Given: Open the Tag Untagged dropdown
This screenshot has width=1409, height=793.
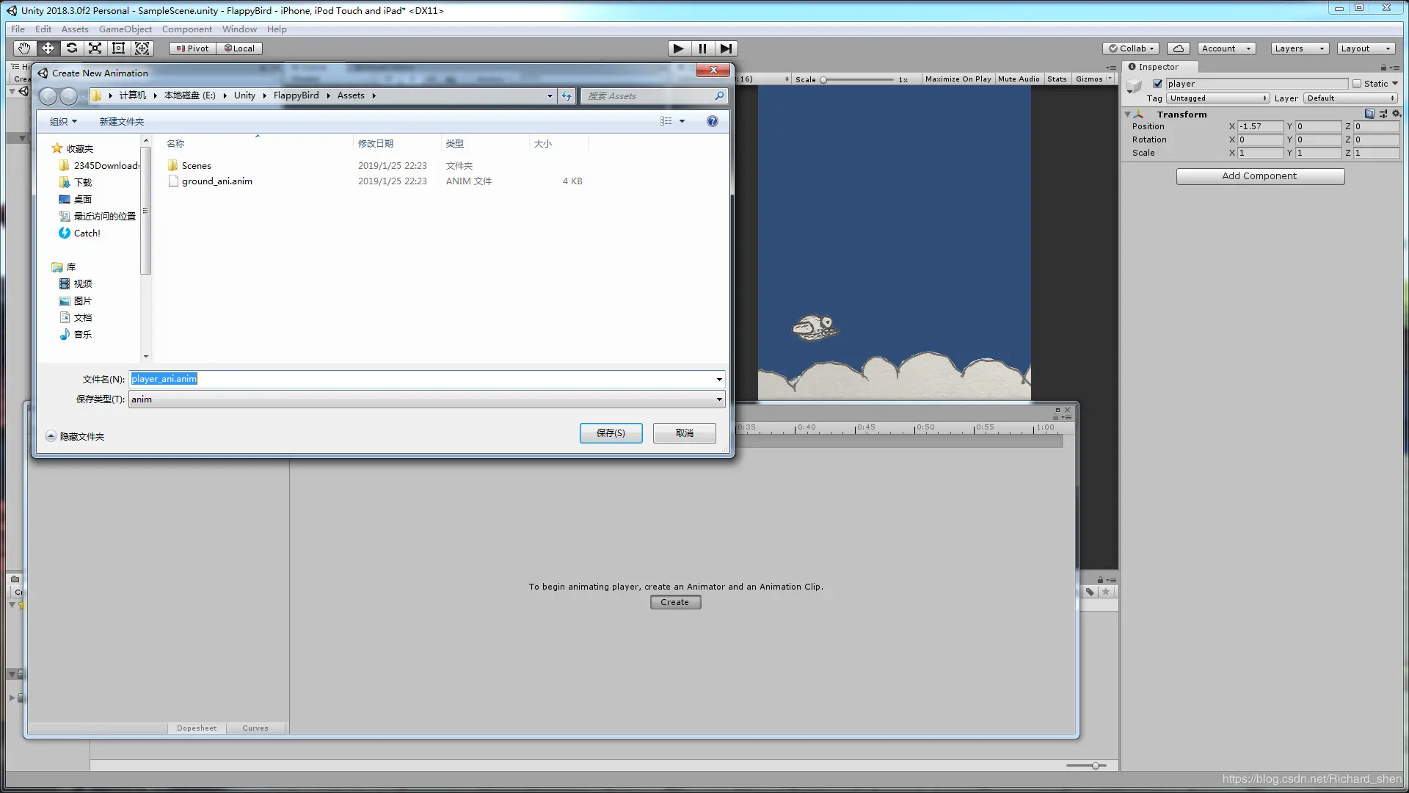Looking at the screenshot, I should 1217,98.
